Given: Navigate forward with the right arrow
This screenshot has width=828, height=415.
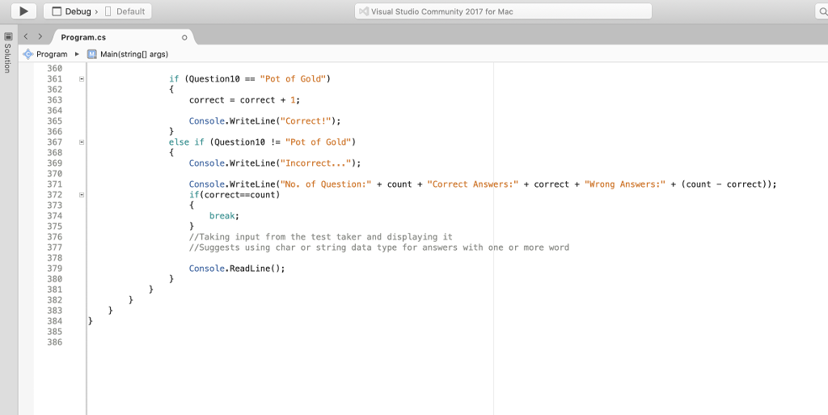Looking at the screenshot, I should 40,36.
